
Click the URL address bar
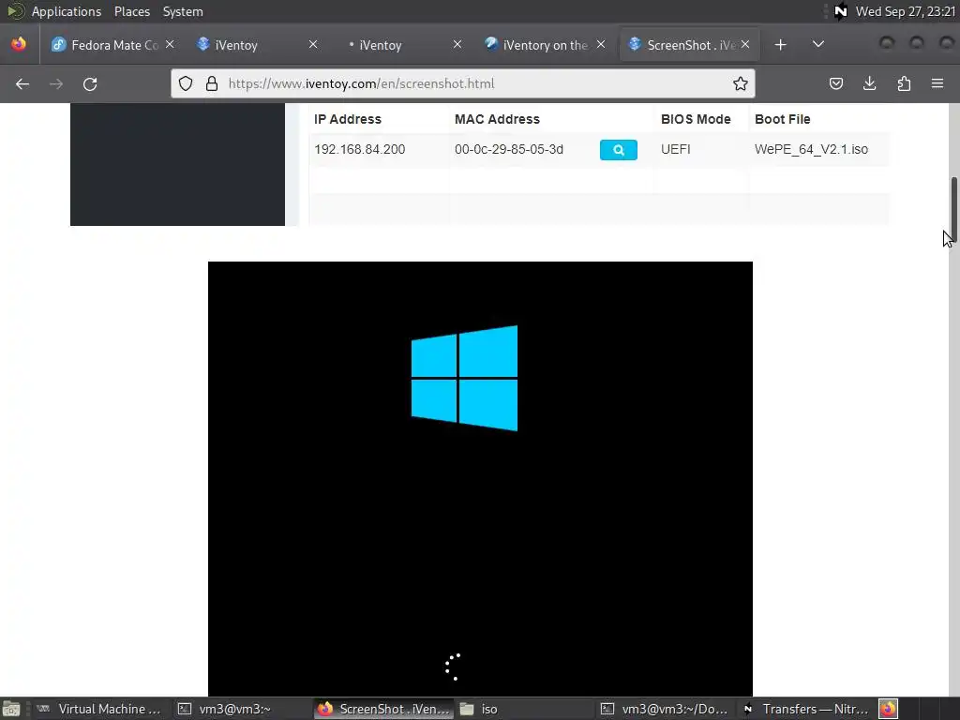462,83
